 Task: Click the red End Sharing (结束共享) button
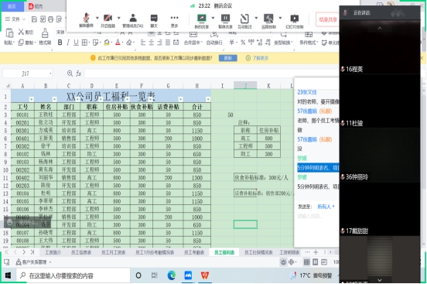pos(328,19)
